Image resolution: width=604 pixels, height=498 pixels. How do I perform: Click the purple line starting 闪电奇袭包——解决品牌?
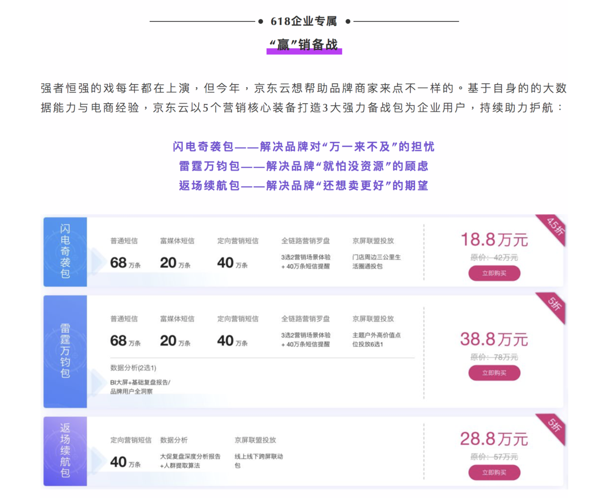coord(303,147)
